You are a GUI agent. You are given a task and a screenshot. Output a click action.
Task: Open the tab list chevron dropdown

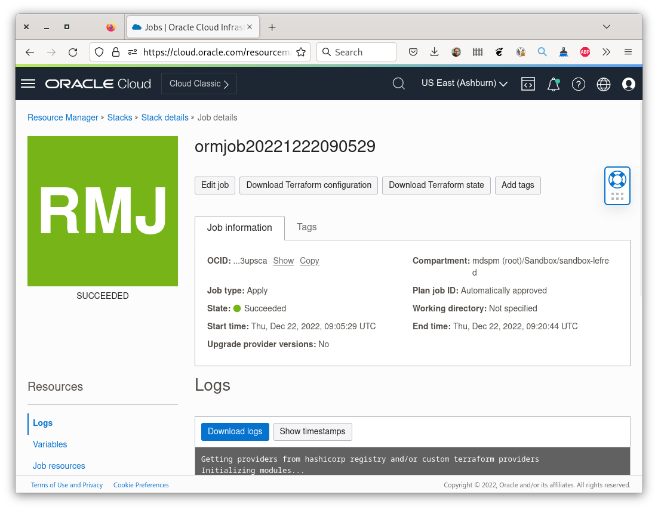point(607,27)
